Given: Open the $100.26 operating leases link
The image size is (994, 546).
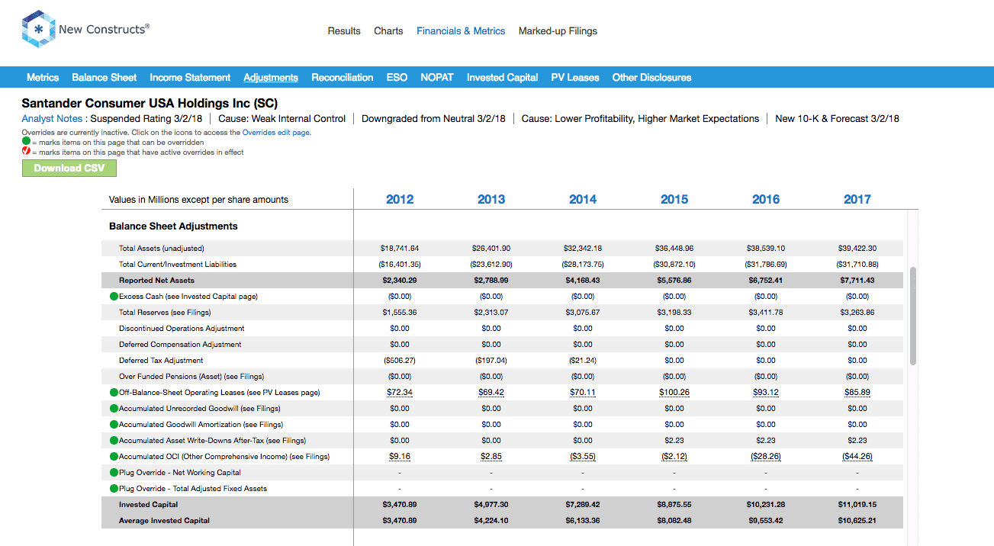Looking at the screenshot, I should click(x=674, y=392).
